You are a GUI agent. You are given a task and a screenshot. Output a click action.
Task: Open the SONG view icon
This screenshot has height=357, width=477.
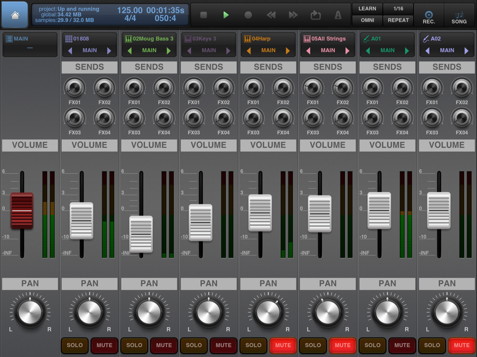click(459, 15)
